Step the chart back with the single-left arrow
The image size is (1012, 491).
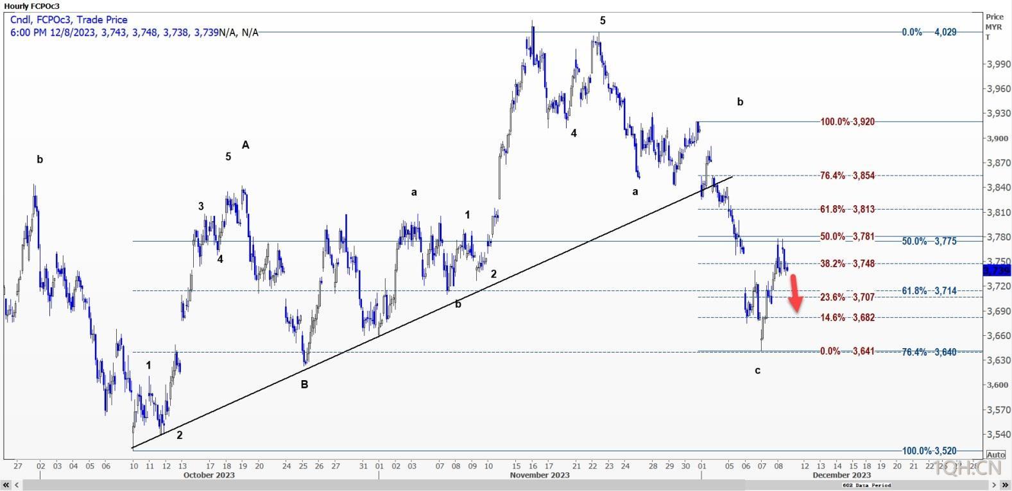click(16, 485)
